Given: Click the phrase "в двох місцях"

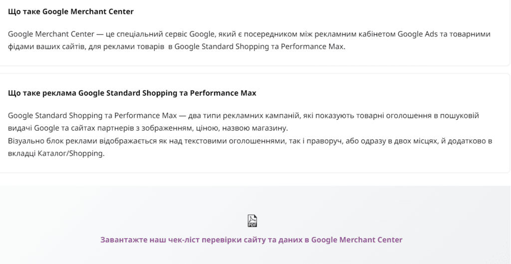Looking at the screenshot, I should [x=406, y=141].
